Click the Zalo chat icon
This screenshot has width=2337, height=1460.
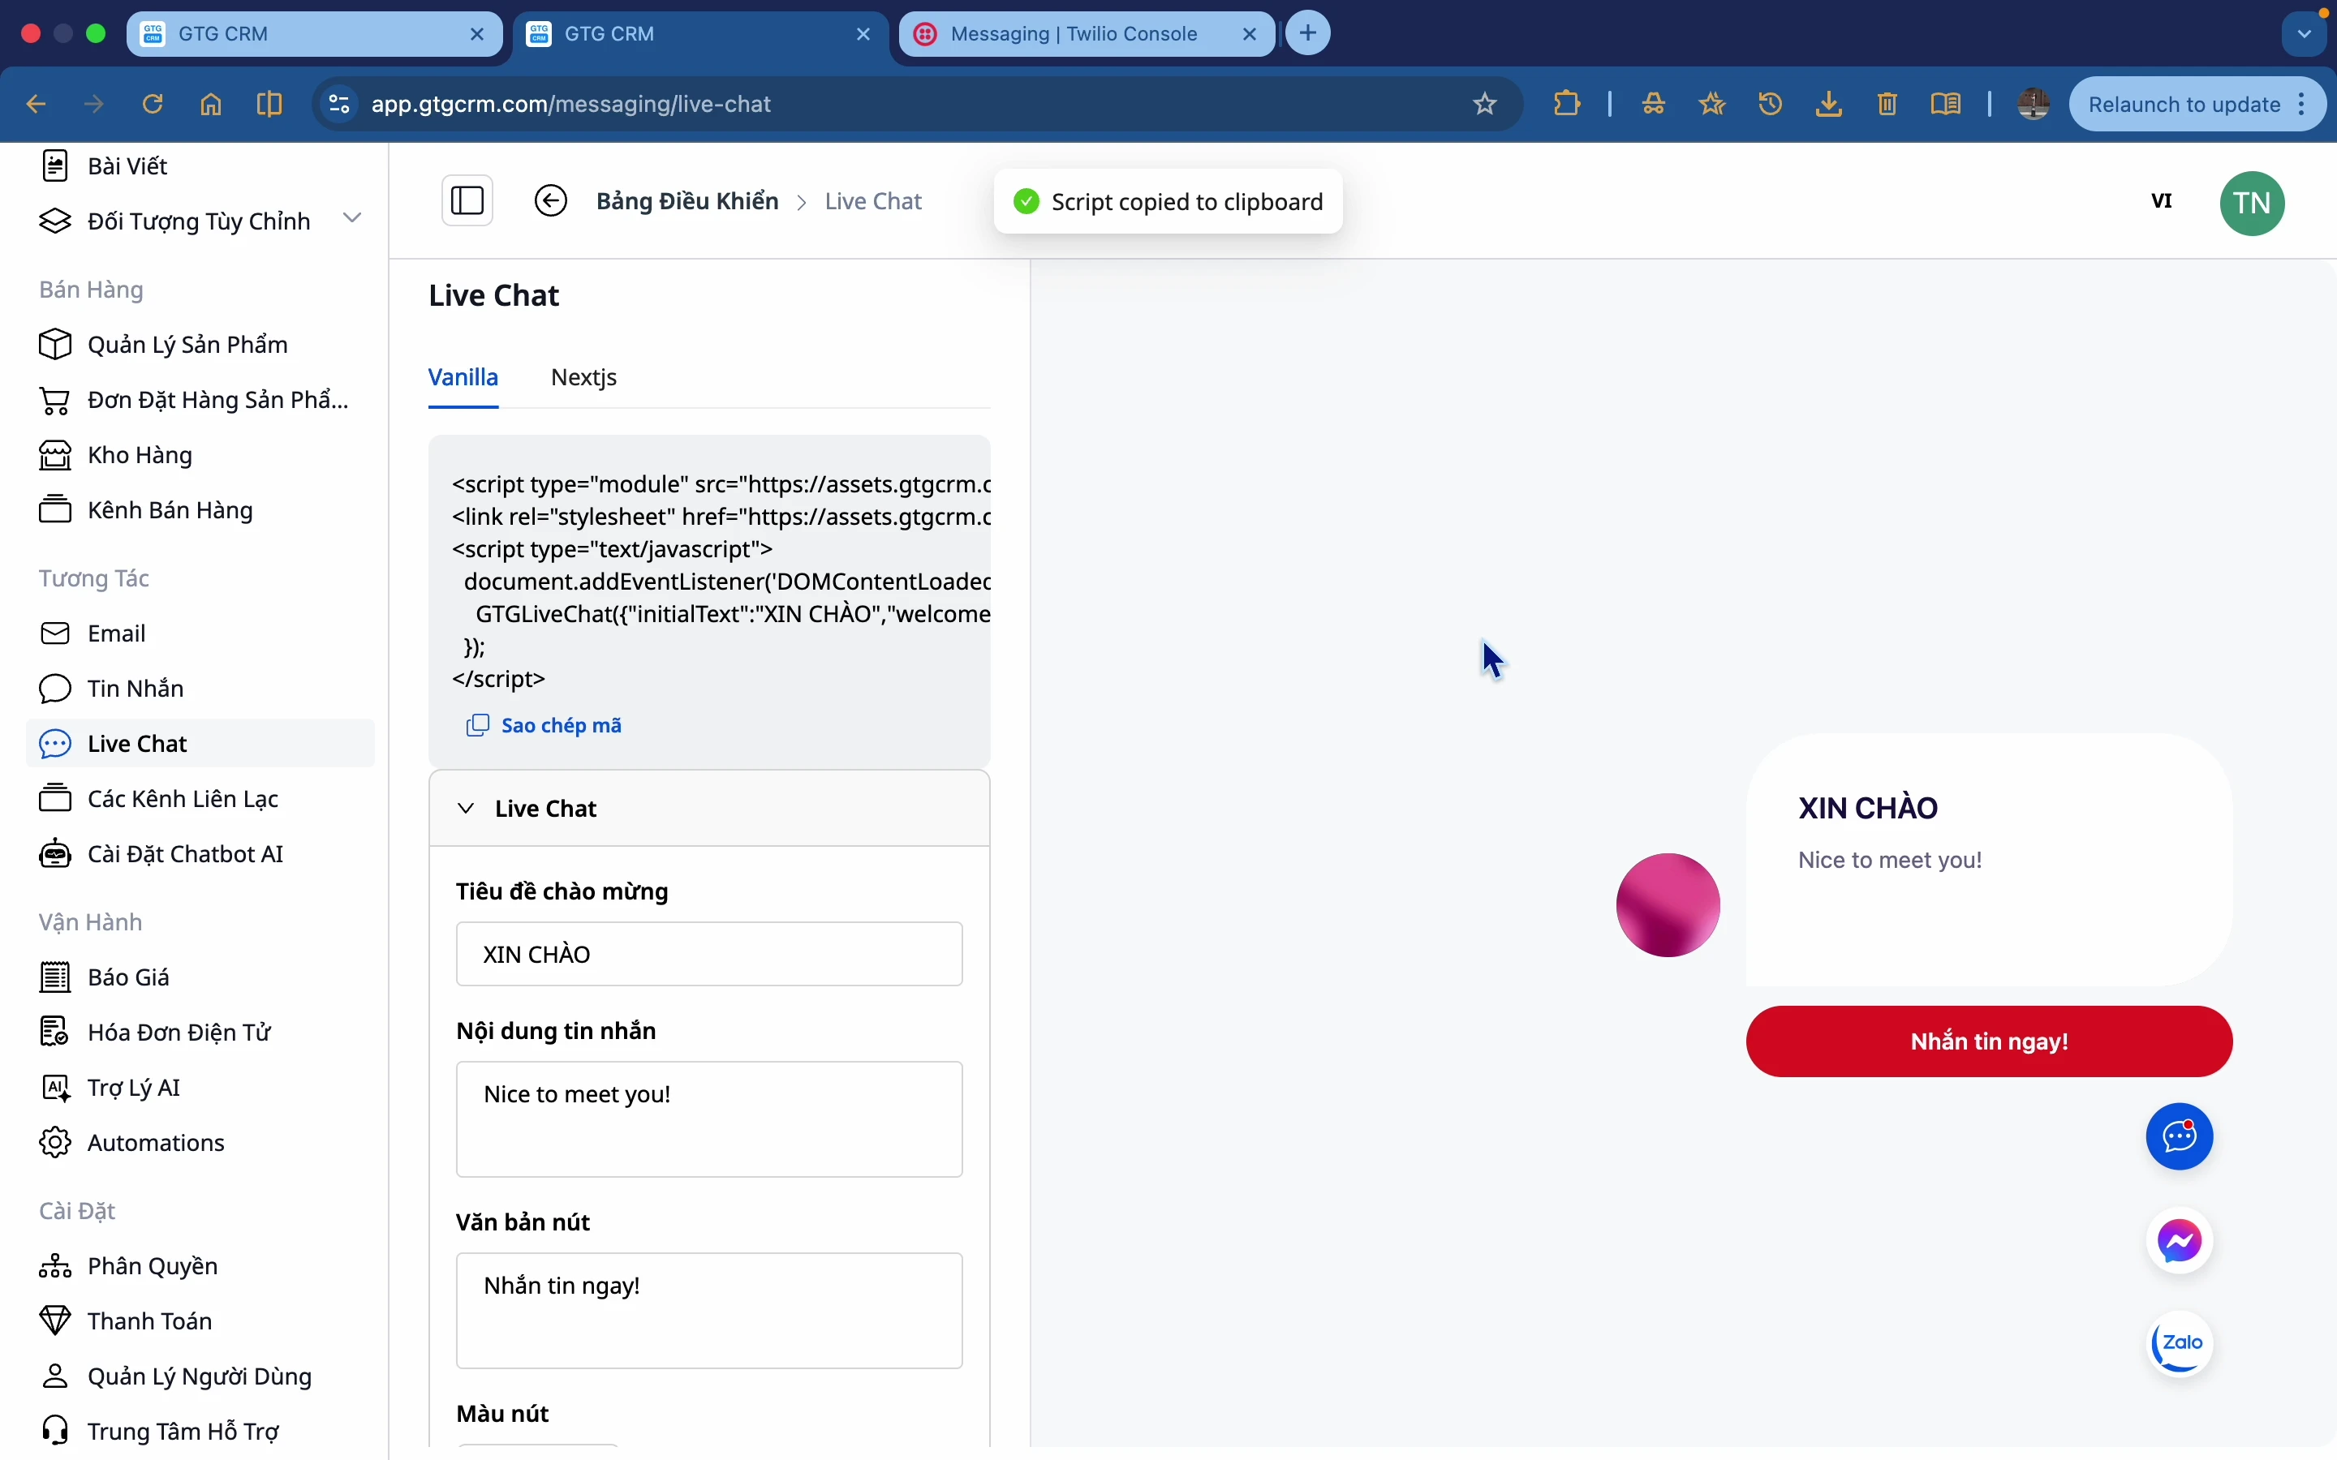(x=2179, y=1344)
